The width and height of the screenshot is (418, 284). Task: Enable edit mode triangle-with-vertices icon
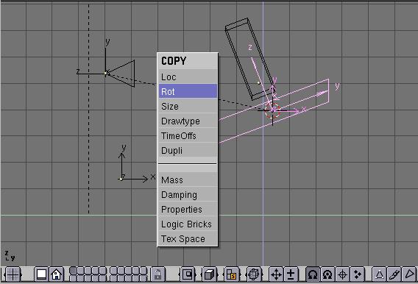coord(379,274)
